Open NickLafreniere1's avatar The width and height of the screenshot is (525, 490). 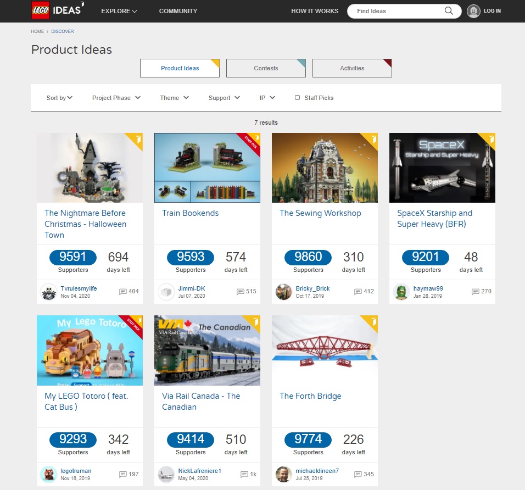(x=166, y=474)
